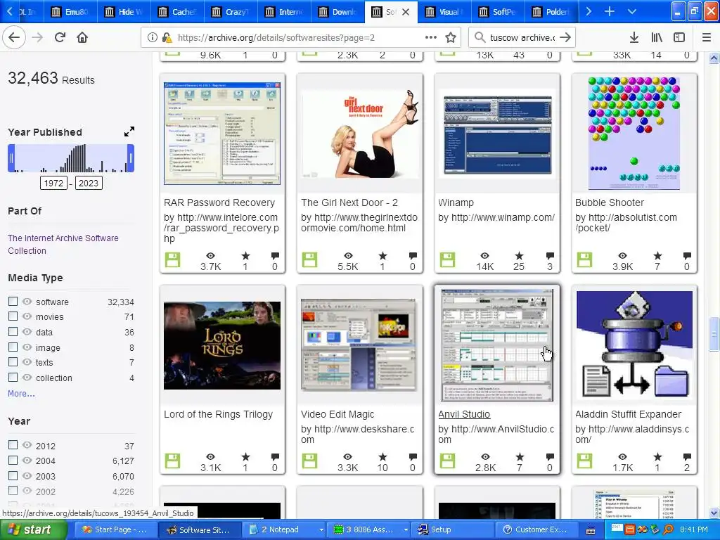Image resolution: width=720 pixels, height=540 pixels.
Task: Open The Girl Next Door thumbnail
Action: click(x=359, y=134)
